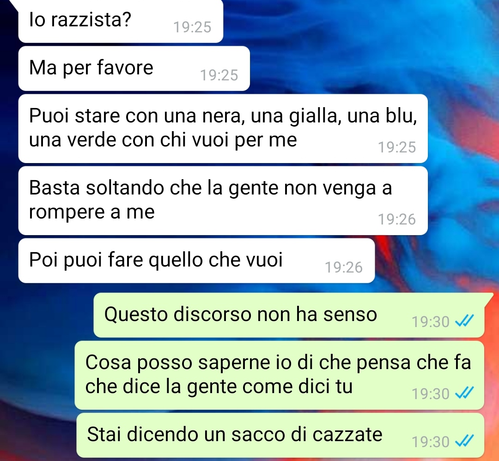Tap the blue read-receipt ticks on 'Questo discorso non ha senso'
This screenshot has width=499, height=461.
pos(465,321)
